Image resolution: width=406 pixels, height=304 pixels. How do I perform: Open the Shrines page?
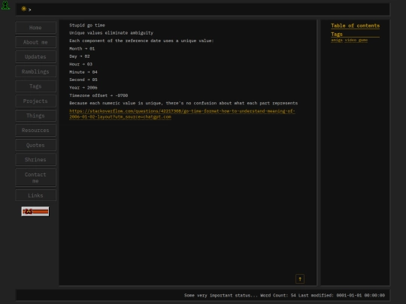coord(35,159)
